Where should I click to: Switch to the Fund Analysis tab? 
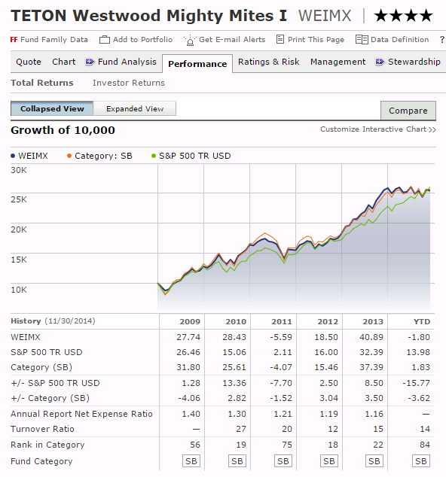click(x=127, y=62)
